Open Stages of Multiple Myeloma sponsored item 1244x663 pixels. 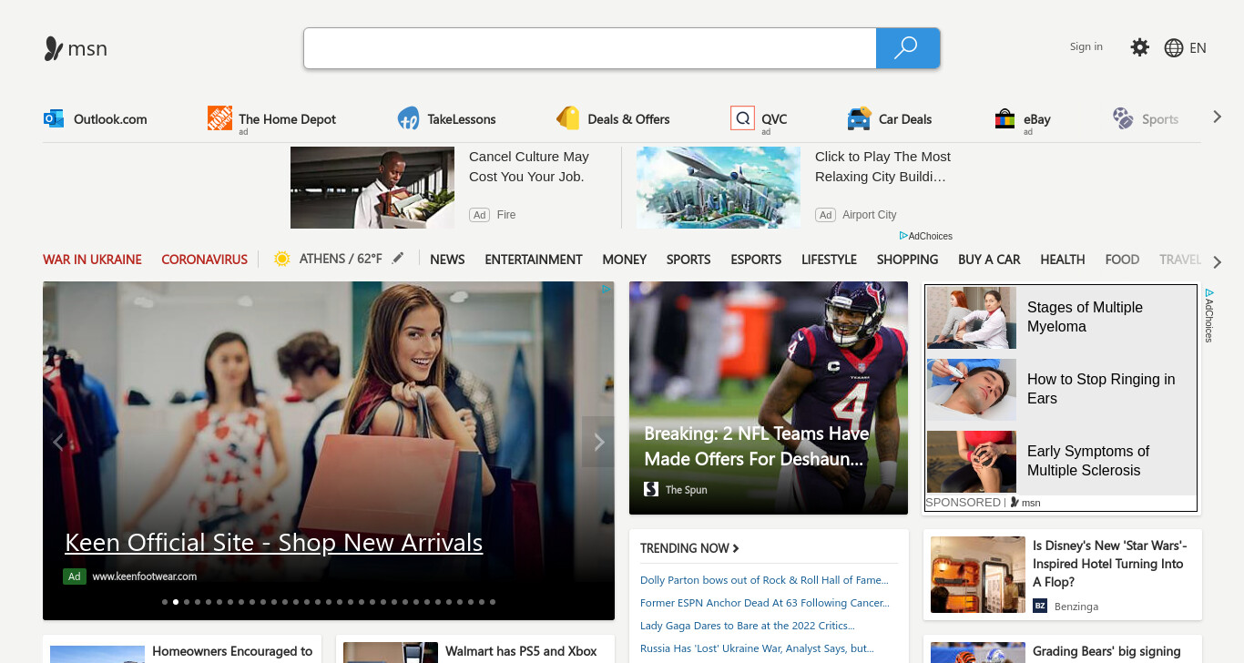pos(1060,318)
